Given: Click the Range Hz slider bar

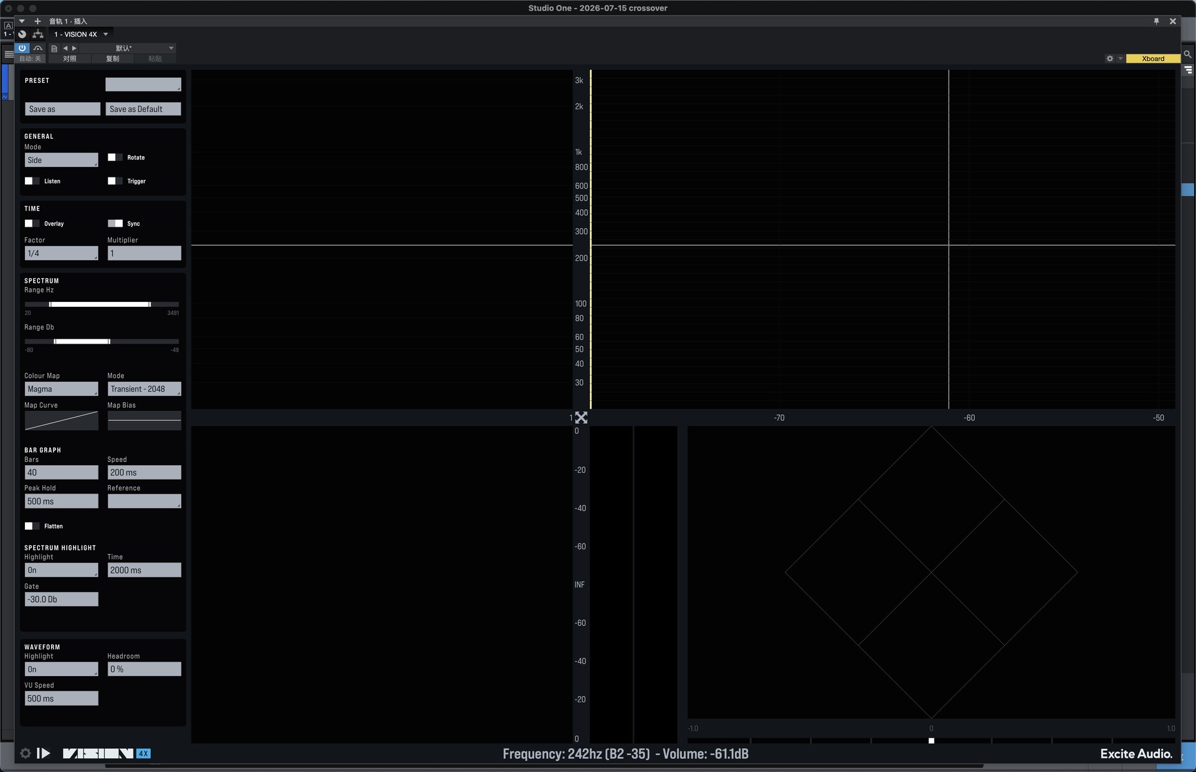Looking at the screenshot, I should coord(102,304).
